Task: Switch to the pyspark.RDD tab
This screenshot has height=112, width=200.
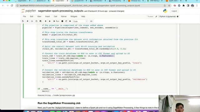Action: tap(79, 1)
